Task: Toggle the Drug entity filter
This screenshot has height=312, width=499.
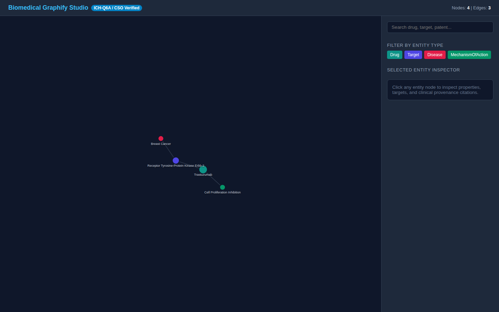Action: tap(395, 55)
